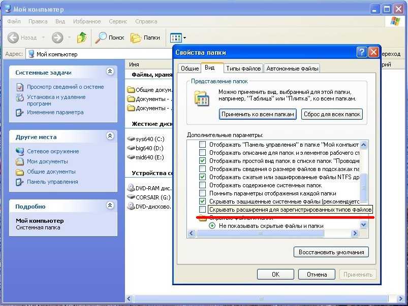Toggle Отображать "Панель управления" checkbox

click(202, 144)
